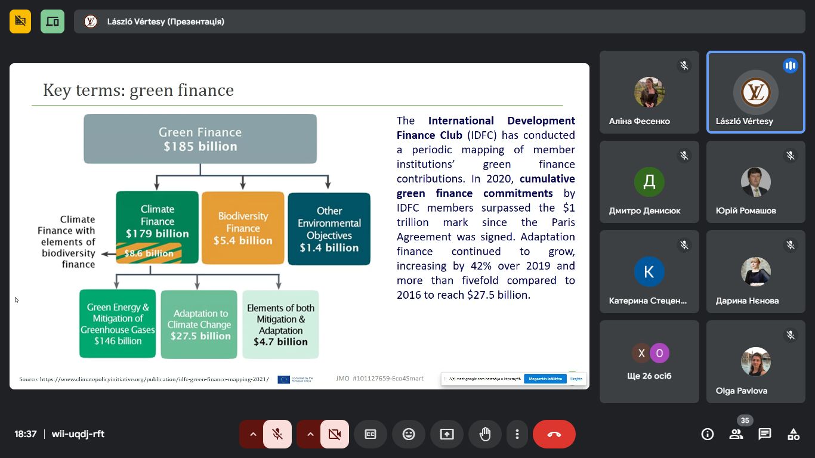The width and height of the screenshot is (815, 458).
Task: Click the present screen (share) icon
Action: click(447, 434)
